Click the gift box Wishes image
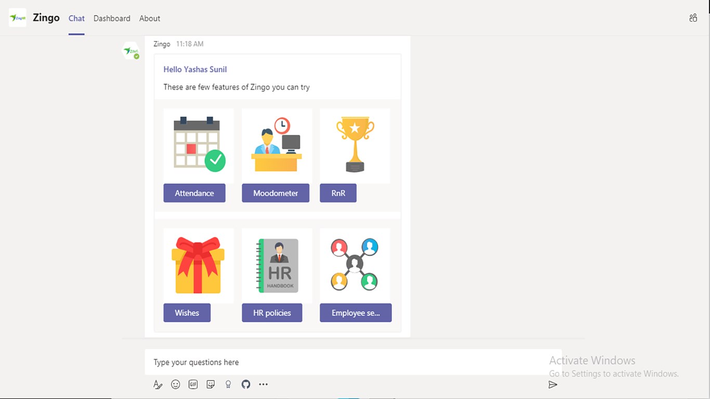Viewport: 710px width, 399px height. 199,265
